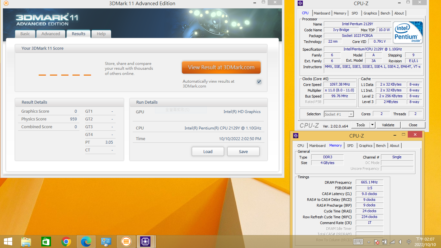Switch to 3DMark 11 taskbar icon
The height and width of the screenshot is (248, 441).
coord(126,242)
